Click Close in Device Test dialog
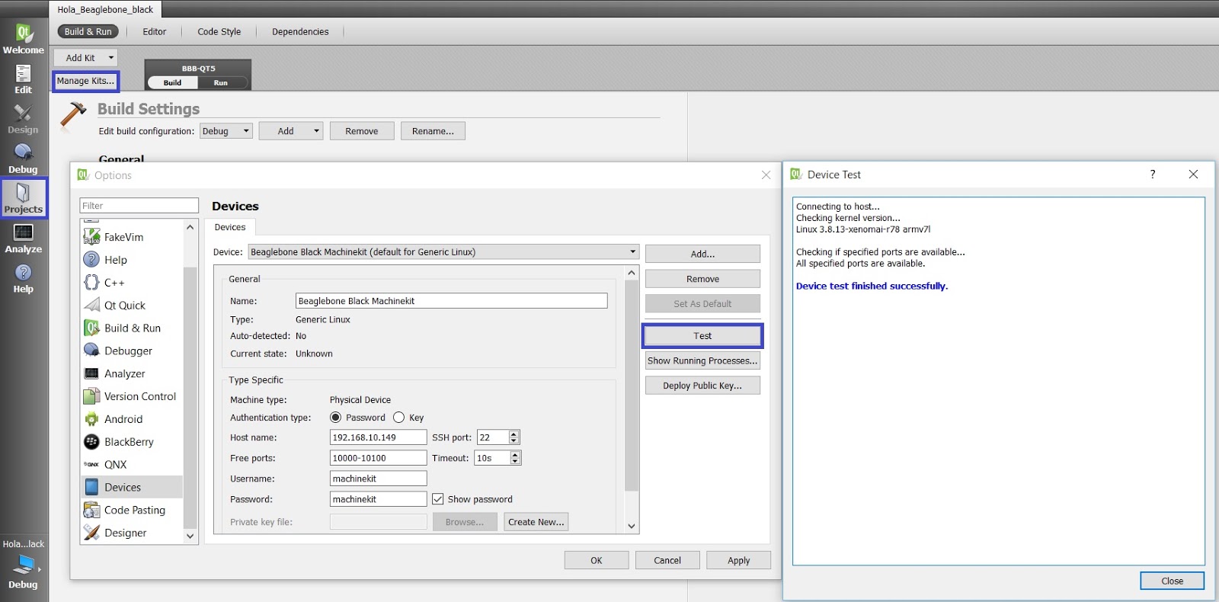 (1172, 581)
